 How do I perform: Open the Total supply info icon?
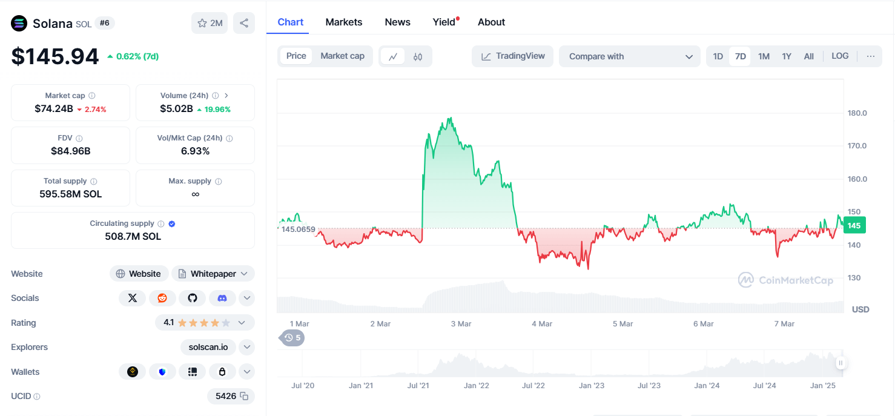94,181
